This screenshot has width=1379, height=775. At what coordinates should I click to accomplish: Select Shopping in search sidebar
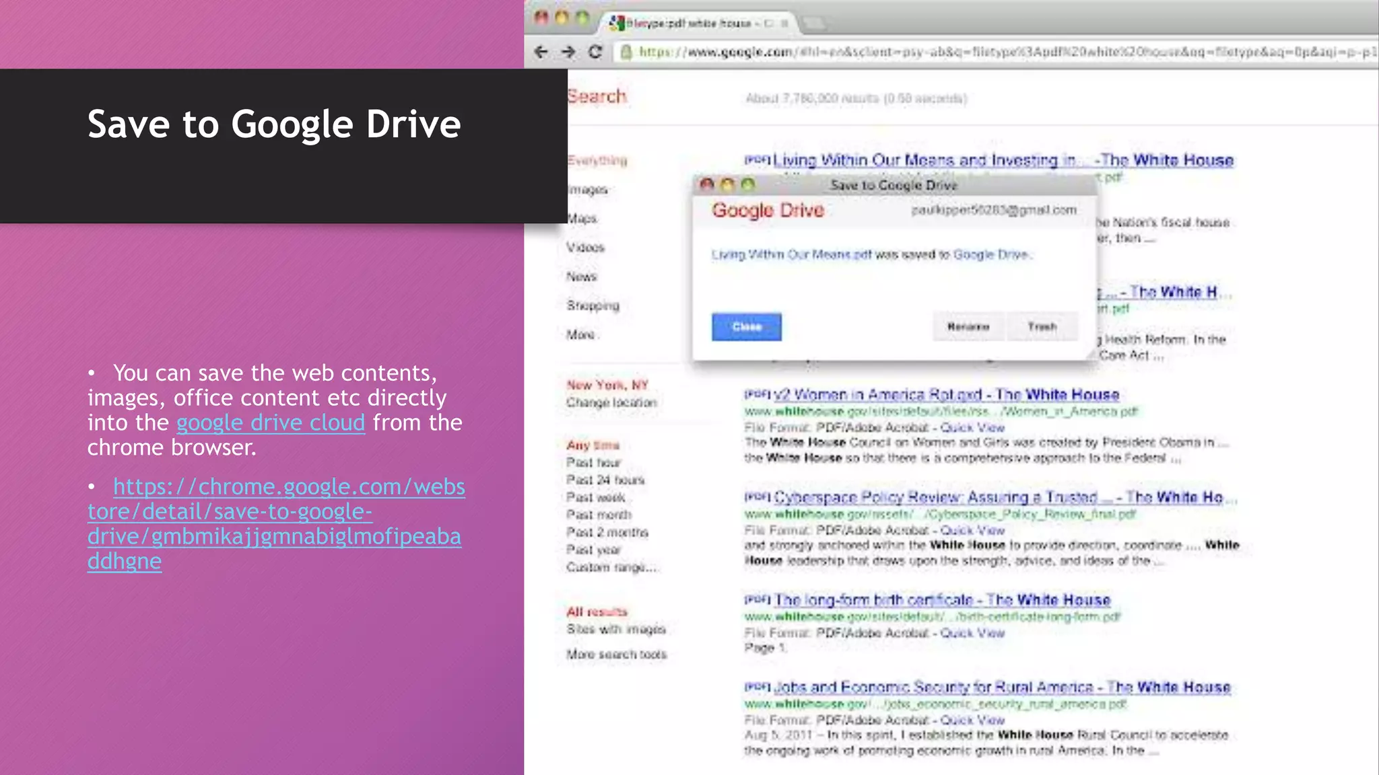(593, 305)
